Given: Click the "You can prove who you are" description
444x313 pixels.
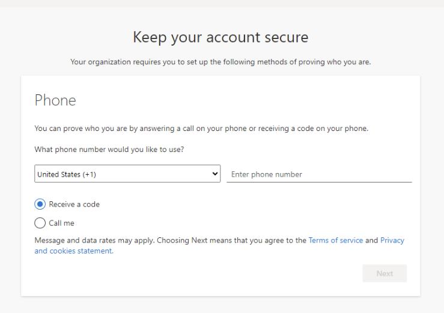Looking at the screenshot, I should pyautogui.click(x=201, y=128).
